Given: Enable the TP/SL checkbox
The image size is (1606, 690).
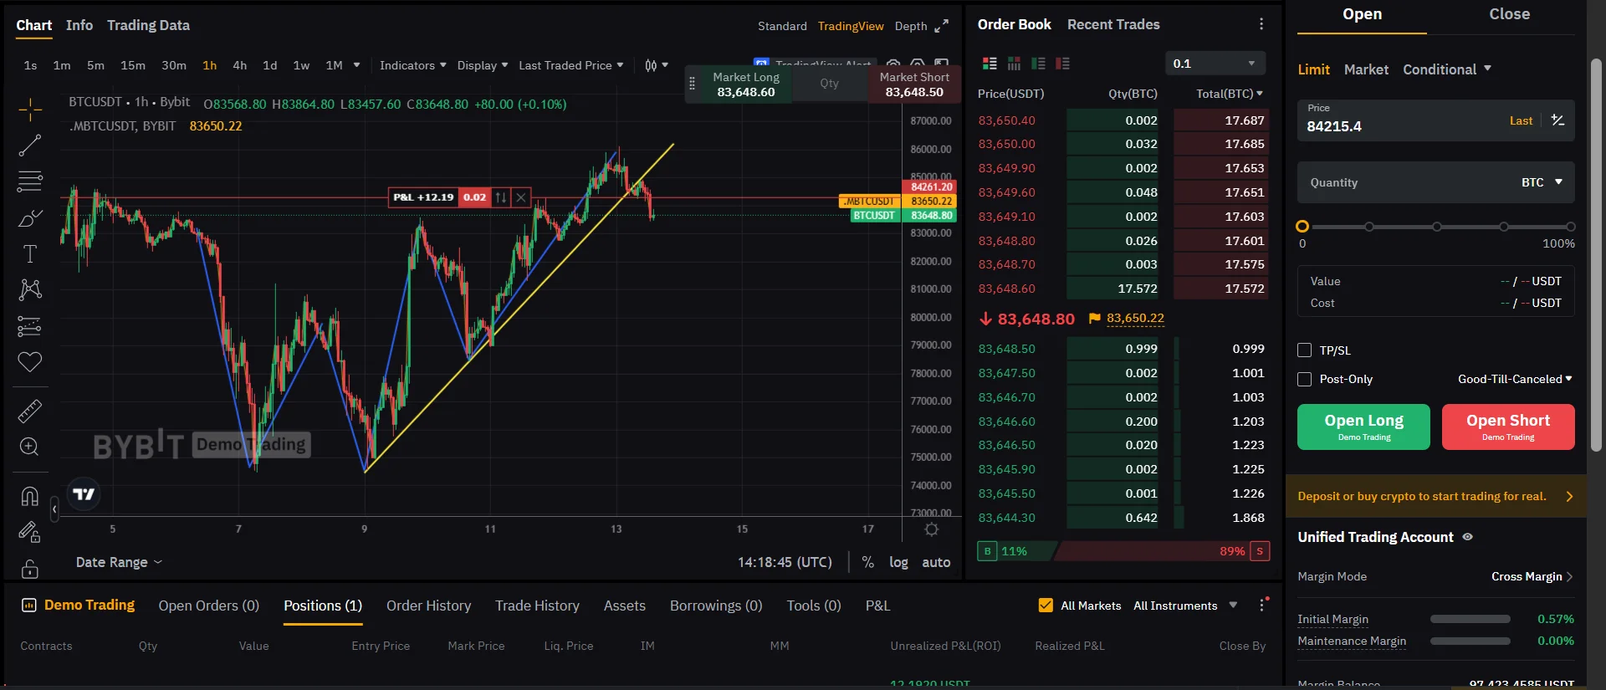Looking at the screenshot, I should (1304, 350).
